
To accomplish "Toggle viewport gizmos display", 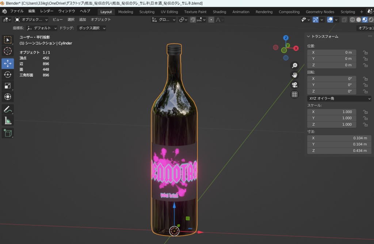I will coord(316,20).
